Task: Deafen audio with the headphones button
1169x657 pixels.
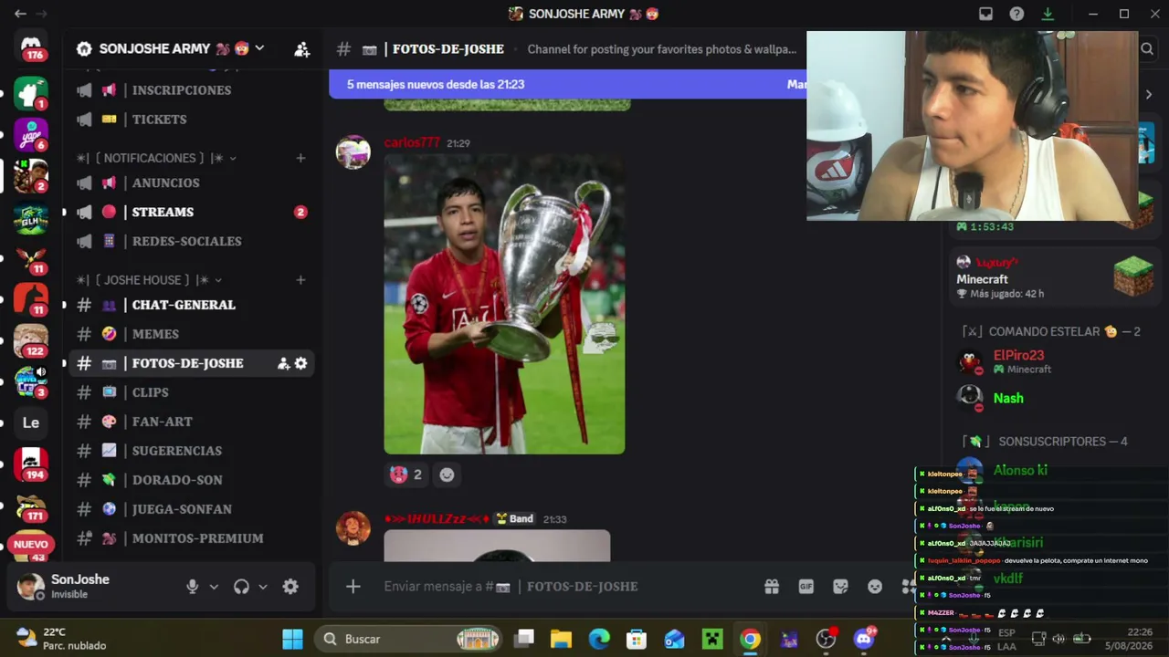Action: click(x=241, y=587)
